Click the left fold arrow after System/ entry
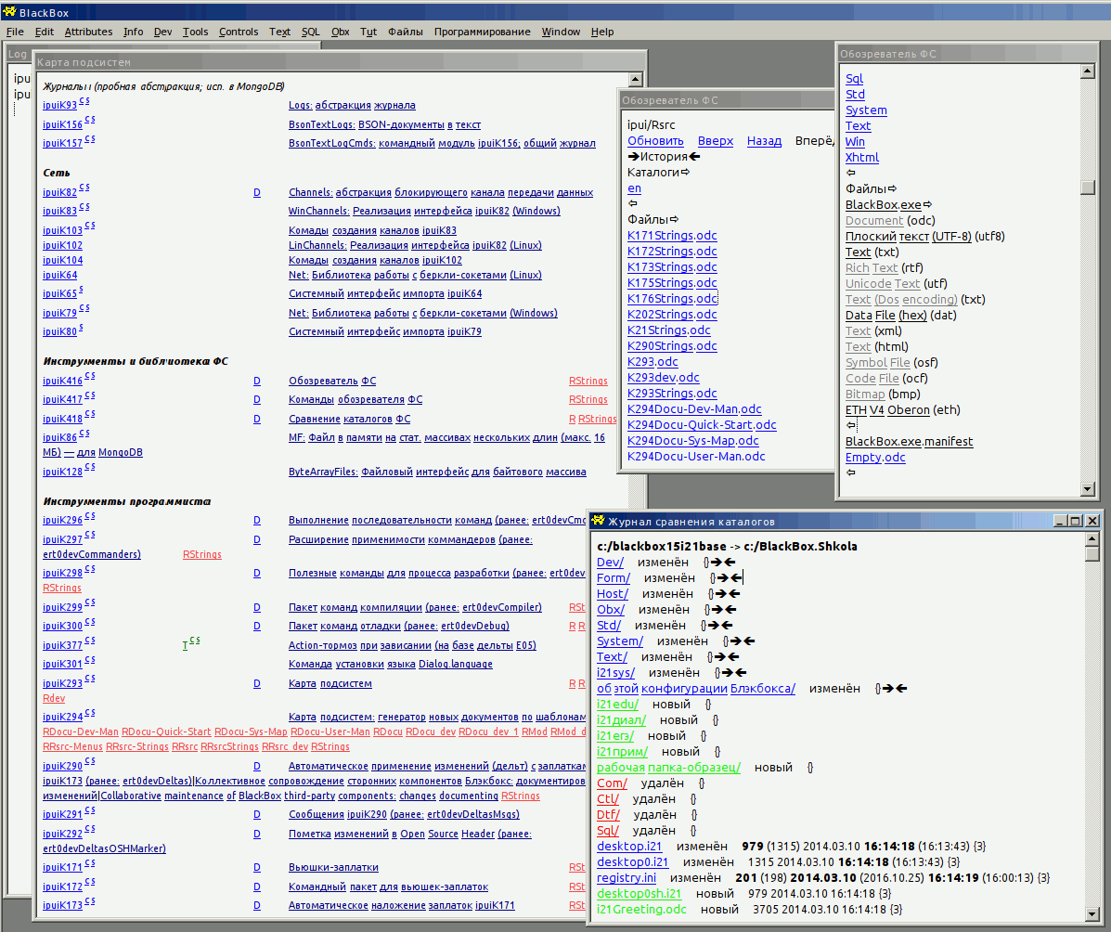 click(749, 641)
